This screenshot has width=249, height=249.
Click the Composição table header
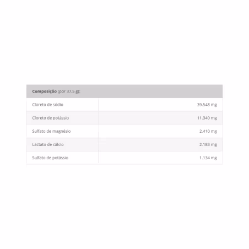(124, 91)
